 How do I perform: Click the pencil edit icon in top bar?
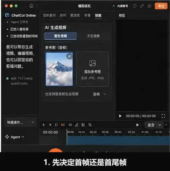pyautogui.click(x=142, y=6)
